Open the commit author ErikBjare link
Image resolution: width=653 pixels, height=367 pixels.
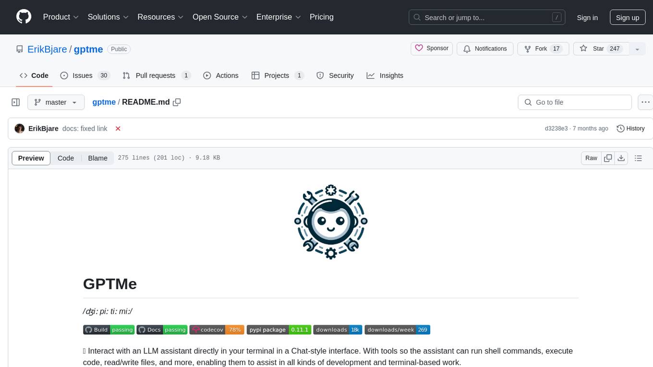[x=43, y=129]
